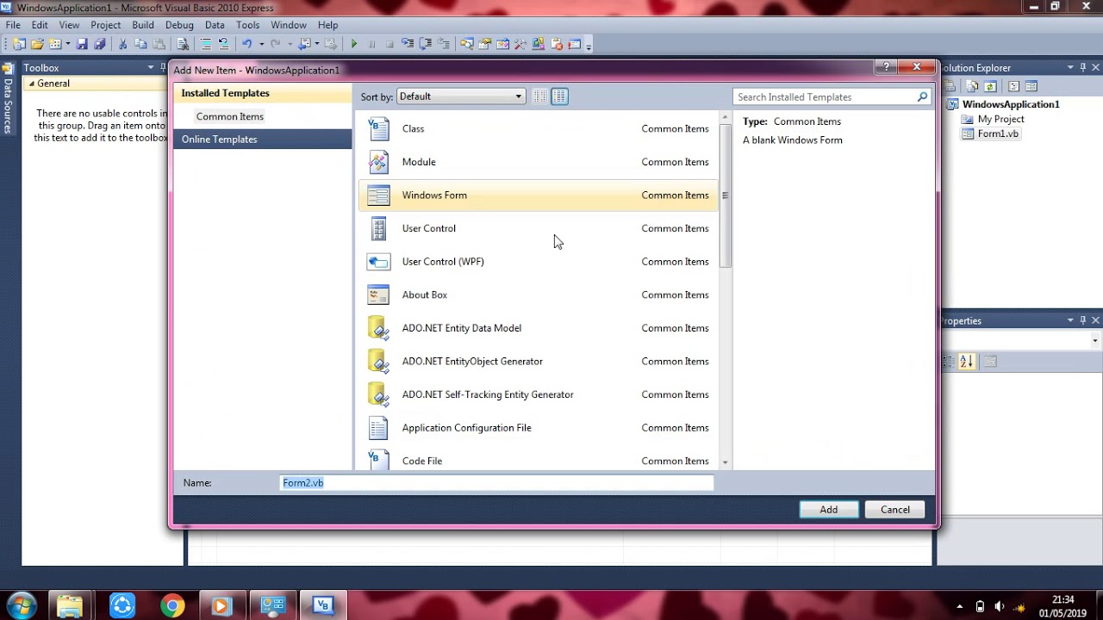Open the Debug menu
Screen dimensions: 1103x620
[x=179, y=25]
